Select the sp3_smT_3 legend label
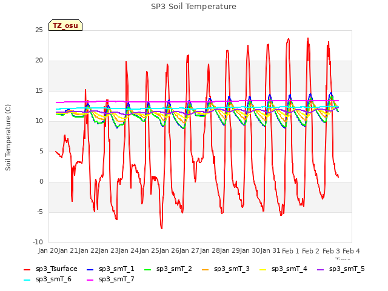This screenshot has width=388, height=291. (232, 269)
